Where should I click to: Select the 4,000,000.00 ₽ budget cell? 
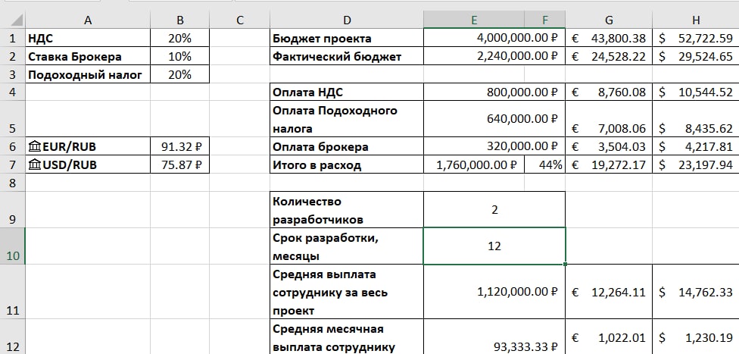[494, 38]
